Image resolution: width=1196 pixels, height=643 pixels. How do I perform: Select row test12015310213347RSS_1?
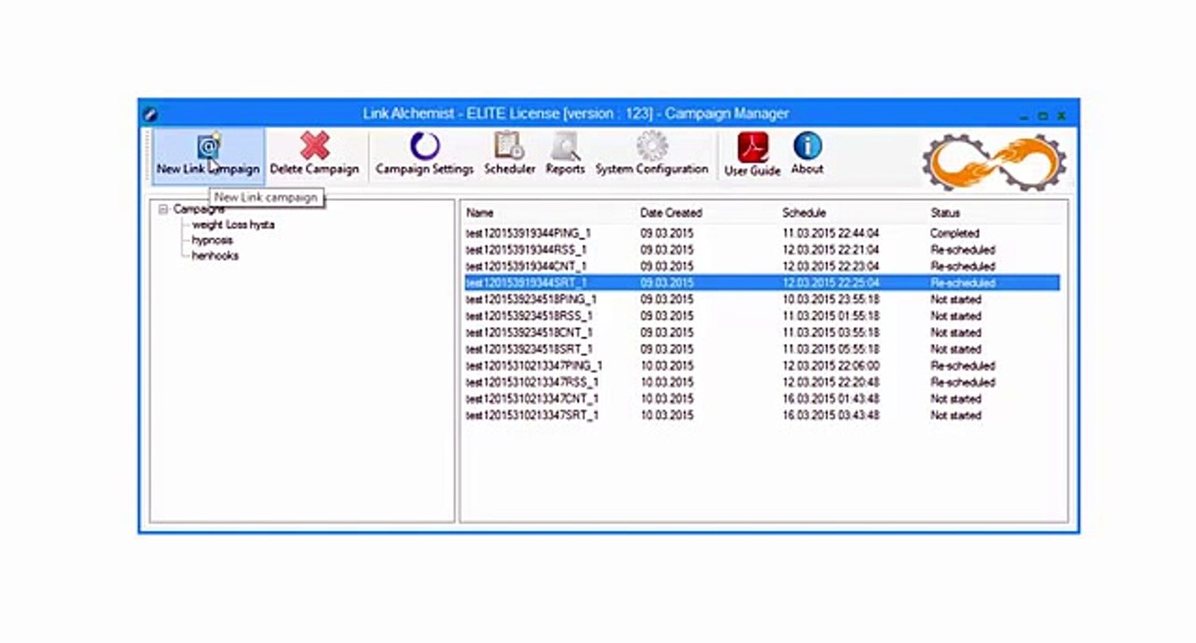762,382
